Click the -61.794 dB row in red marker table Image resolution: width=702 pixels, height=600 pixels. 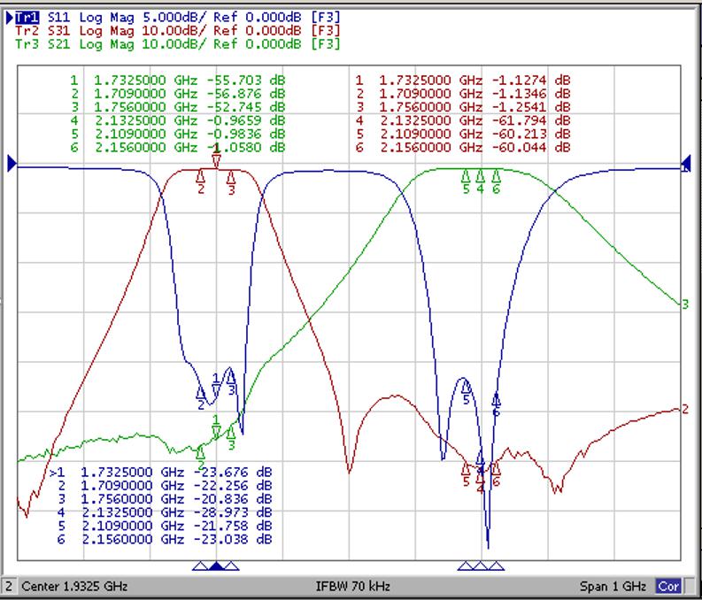pos(462,120)
